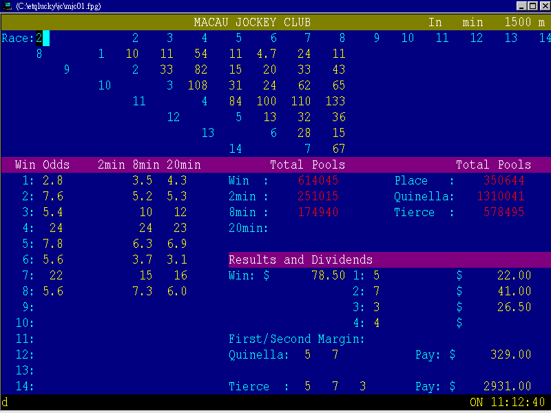
Task: Click the command prompt at bottom left
Action: pos(5,402)
